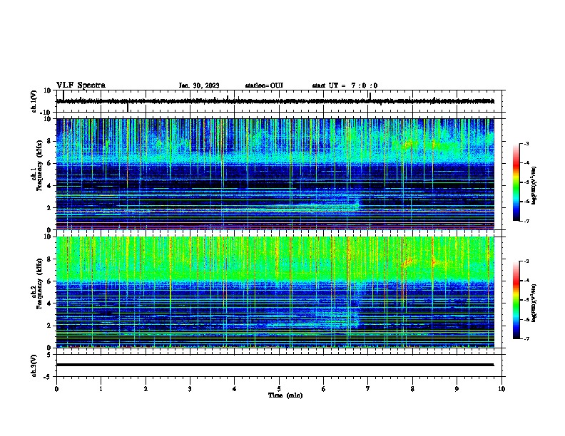This screenshot has width=565, height=436.
Task: Click the ch.1 voltage waveform trace
Action: pos(275,101)
